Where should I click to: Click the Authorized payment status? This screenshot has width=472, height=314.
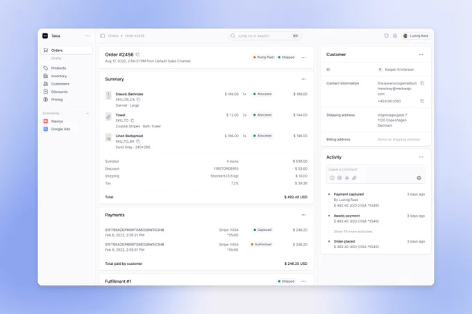click(x=261, y=244)
